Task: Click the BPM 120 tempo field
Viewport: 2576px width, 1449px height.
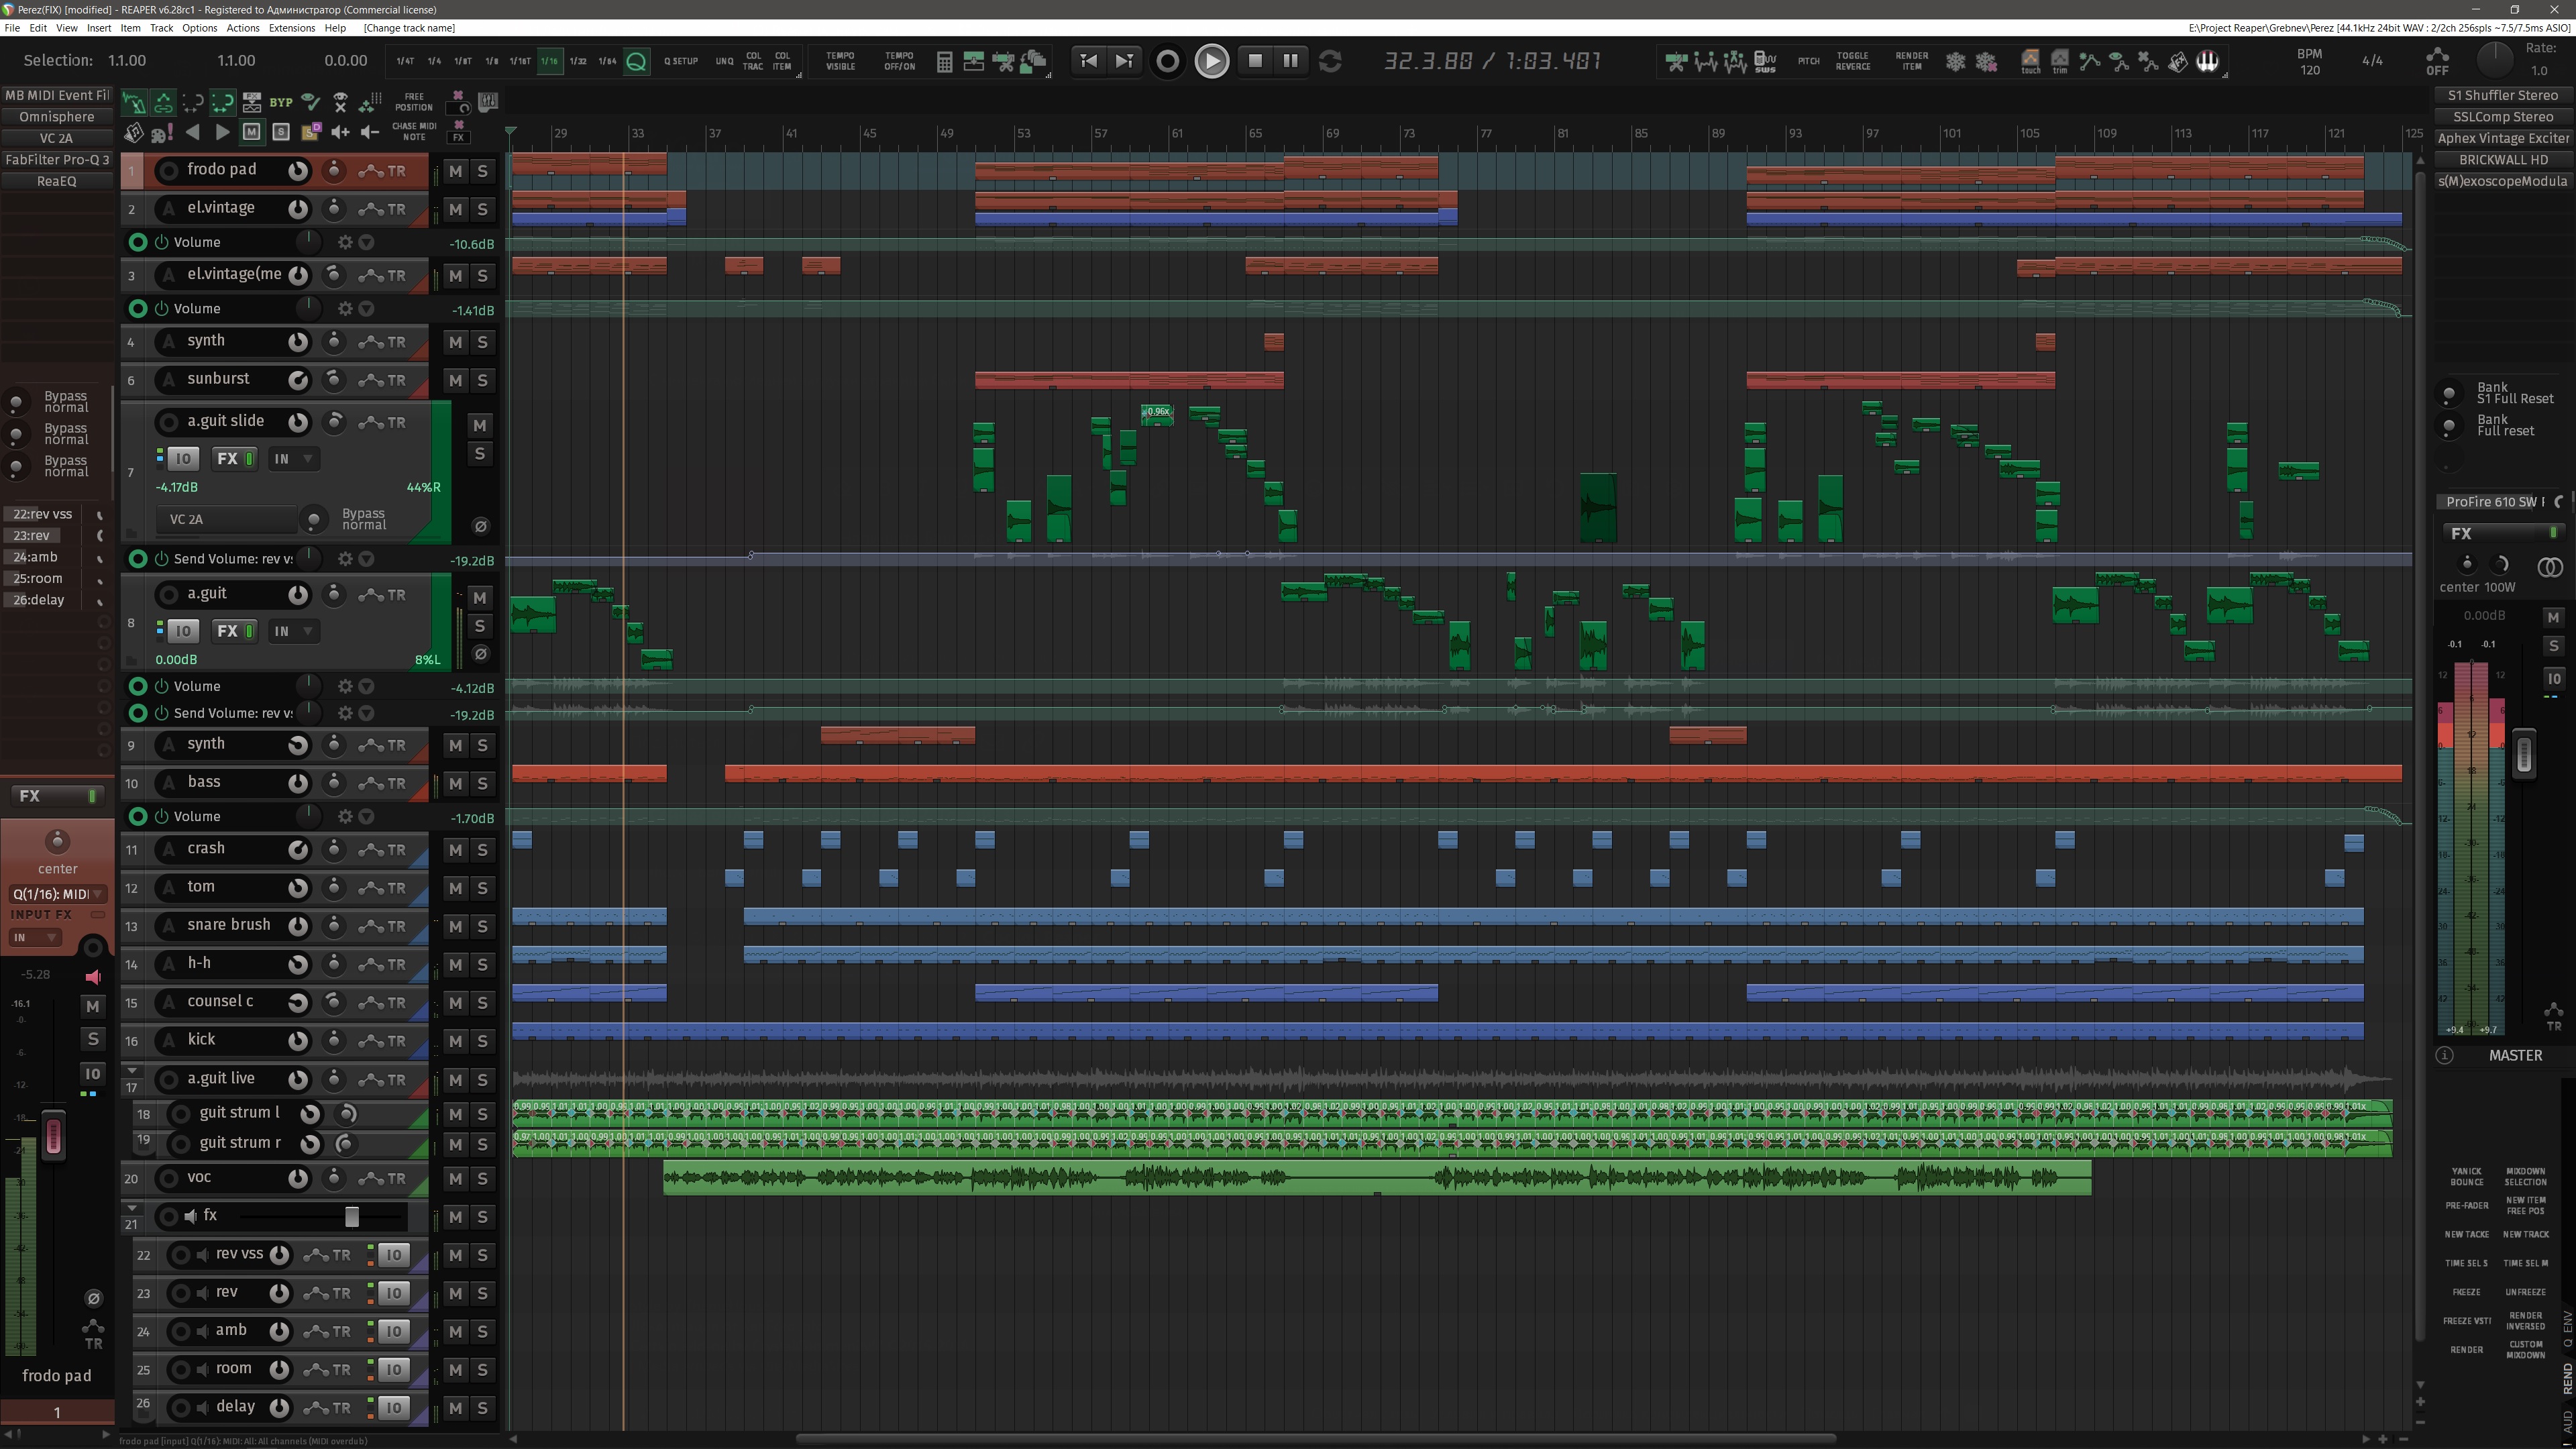Action: [x=2310, y=62]
